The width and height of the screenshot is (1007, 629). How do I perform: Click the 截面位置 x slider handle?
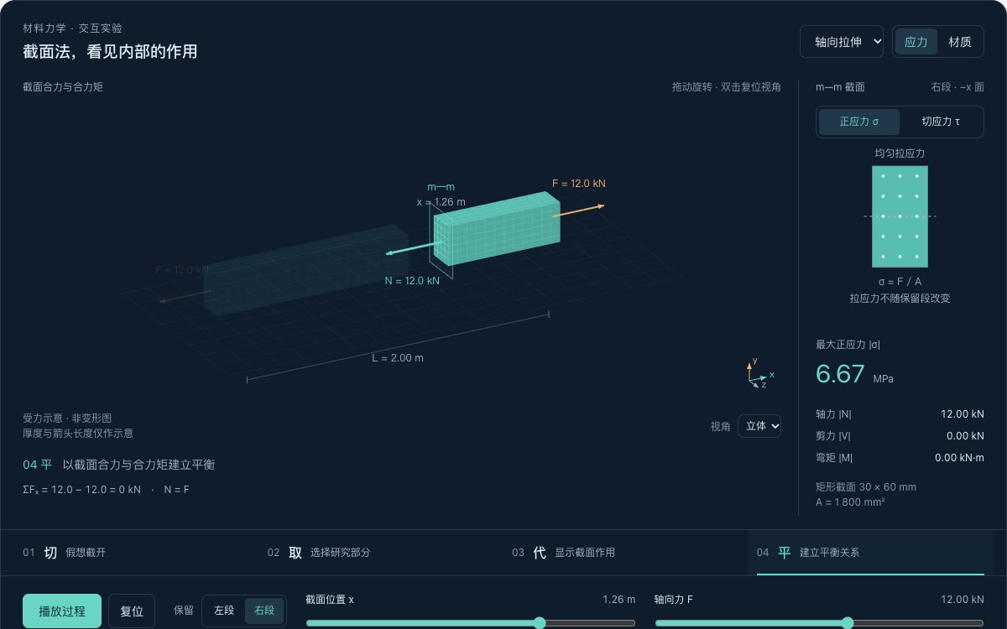click(540, 622)
